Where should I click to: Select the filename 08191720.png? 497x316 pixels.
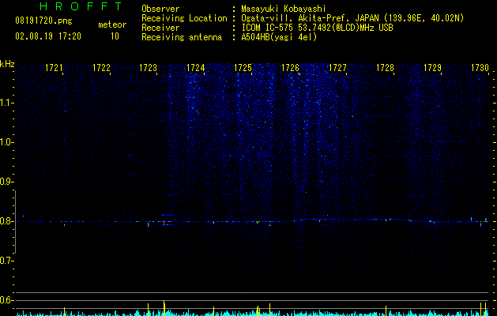click(x=43, y=21)
